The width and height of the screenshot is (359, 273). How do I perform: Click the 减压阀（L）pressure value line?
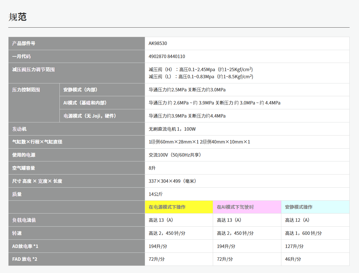tap(201, 77)
